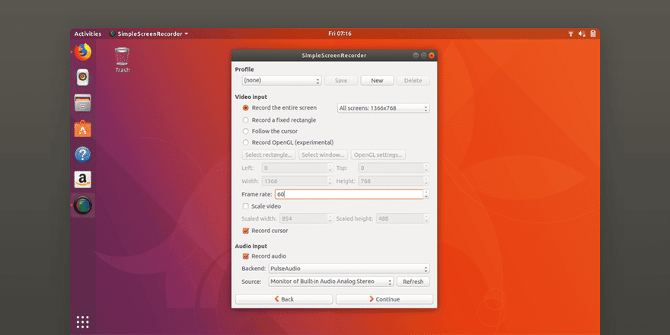Open the SimpleScreenRecorder app menu in top bar
The height and width of the screenshot is (335, 670).
[148, 33]
